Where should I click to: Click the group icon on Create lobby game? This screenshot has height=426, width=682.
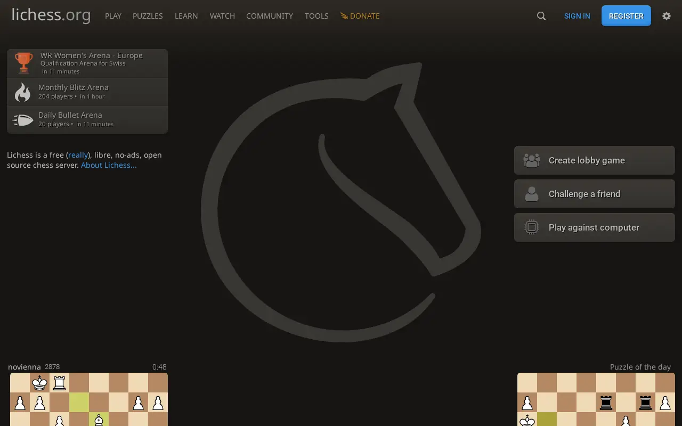click(x=532, y=160)
